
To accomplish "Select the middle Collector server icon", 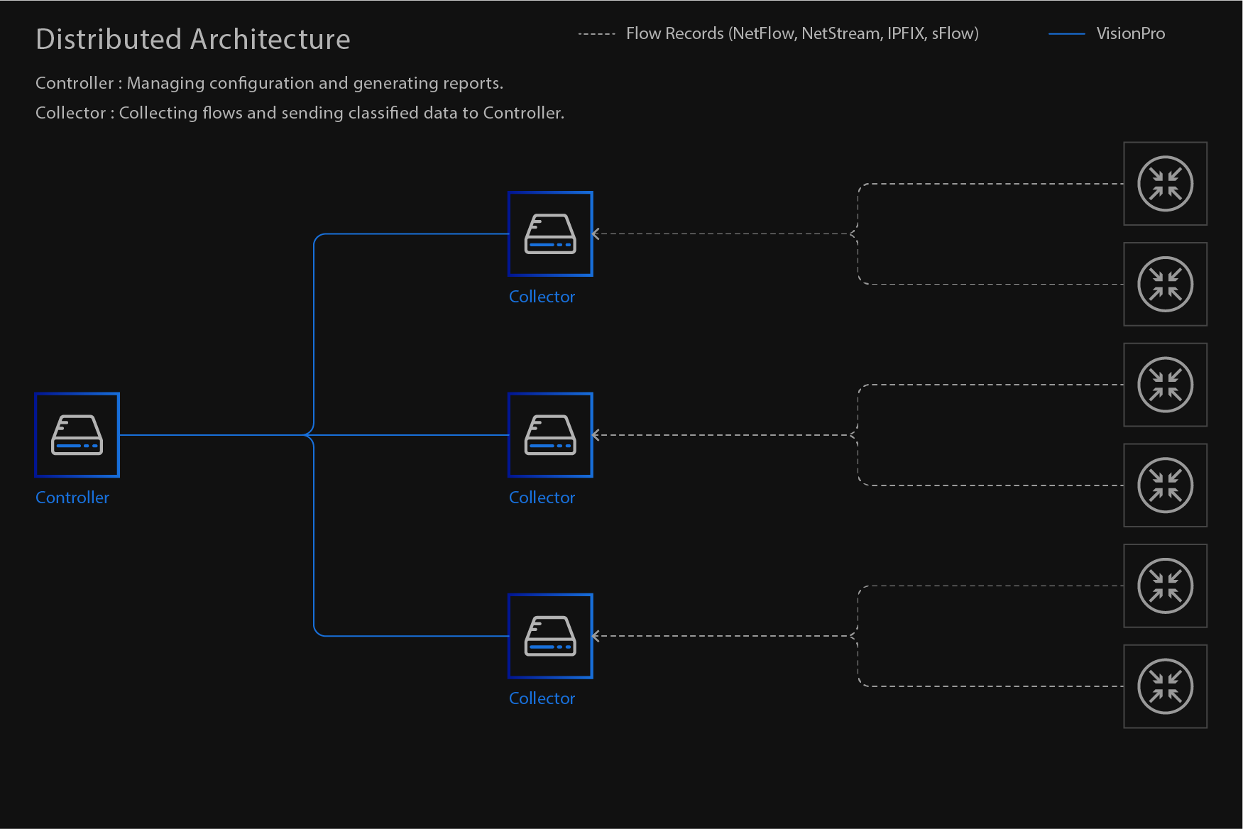I will 550,434.
